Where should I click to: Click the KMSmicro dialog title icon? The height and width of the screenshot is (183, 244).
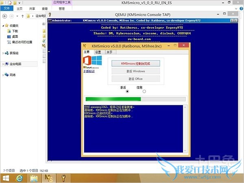[85, 46]
